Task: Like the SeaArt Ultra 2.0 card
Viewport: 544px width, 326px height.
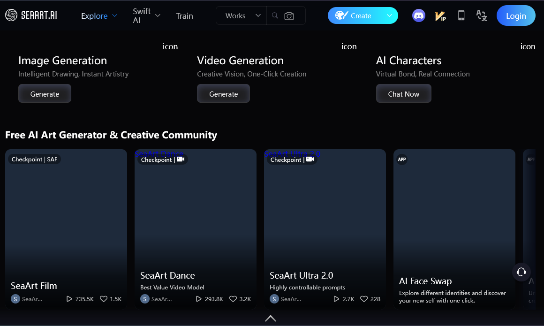Action: [x=363, y=299]
